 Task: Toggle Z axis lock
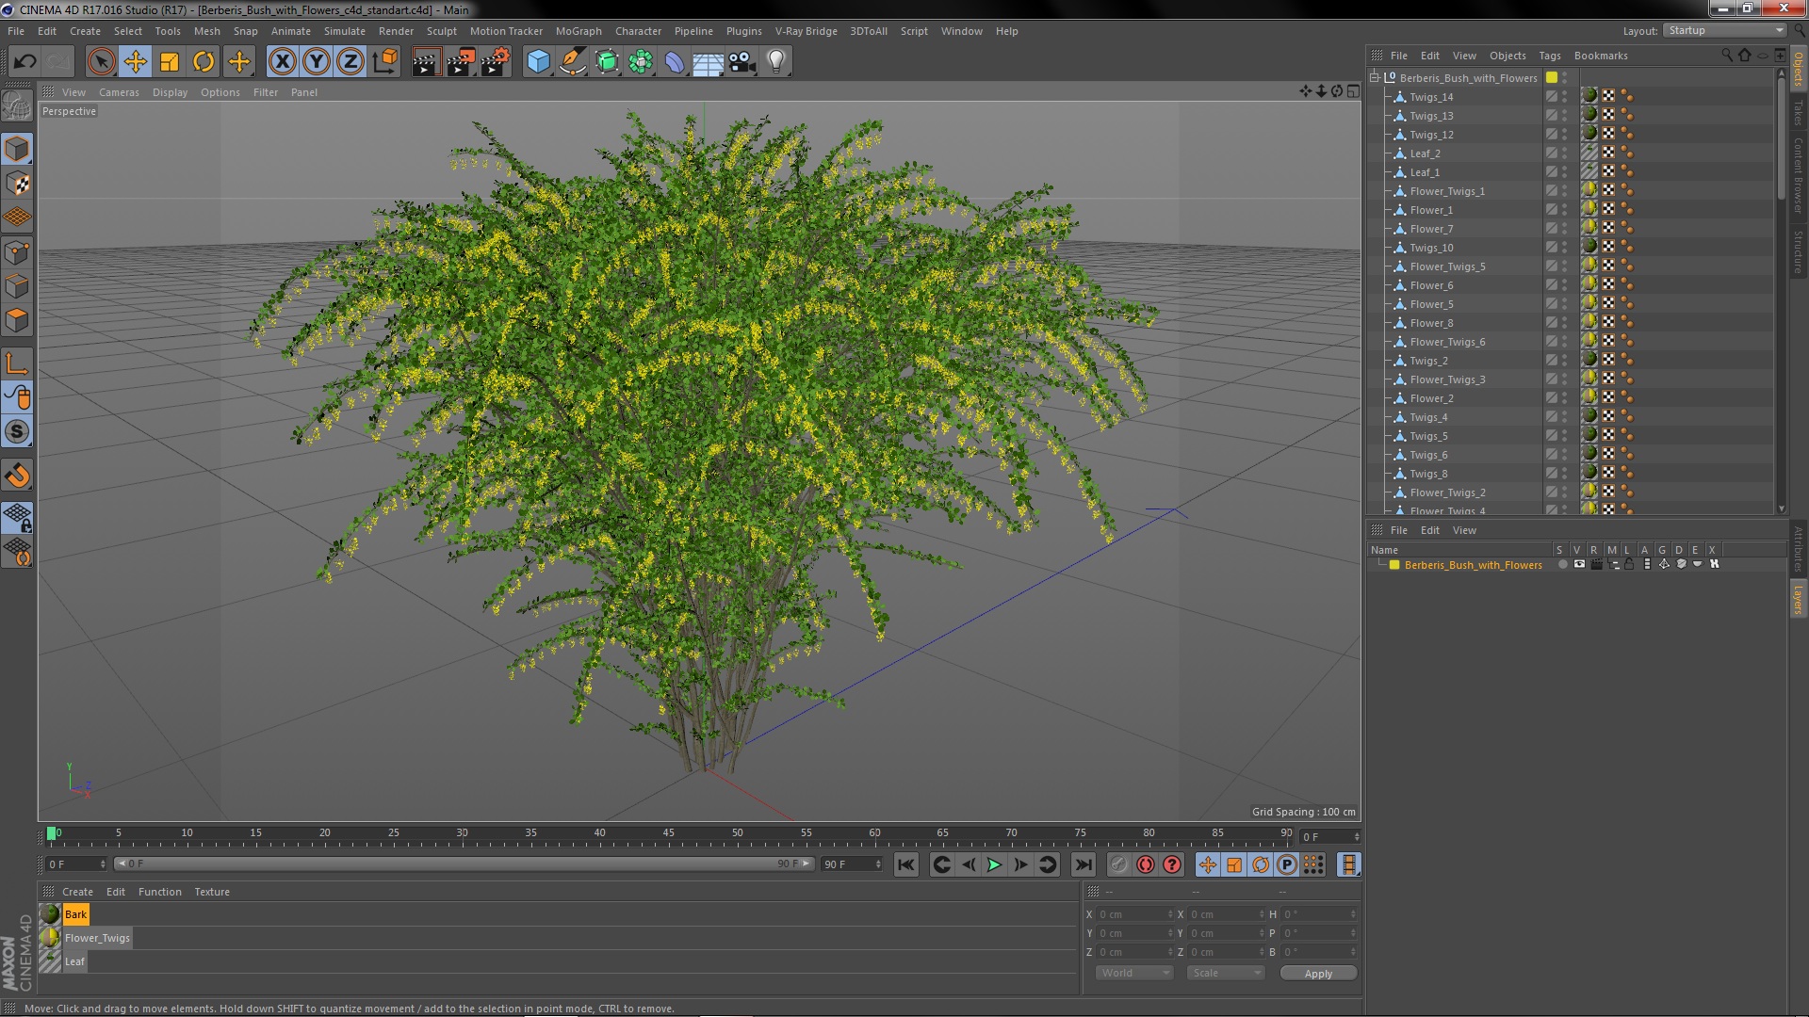[x=350, y=62]
